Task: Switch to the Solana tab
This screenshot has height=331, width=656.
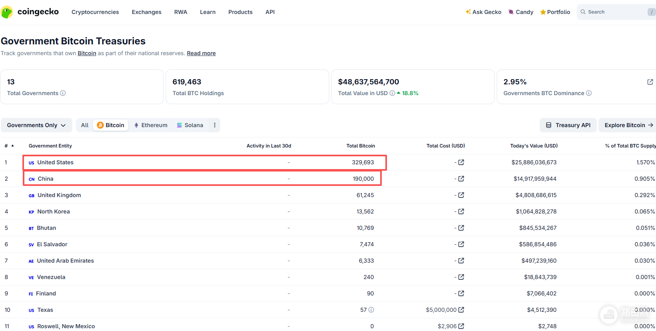Action: coord(190,125)
